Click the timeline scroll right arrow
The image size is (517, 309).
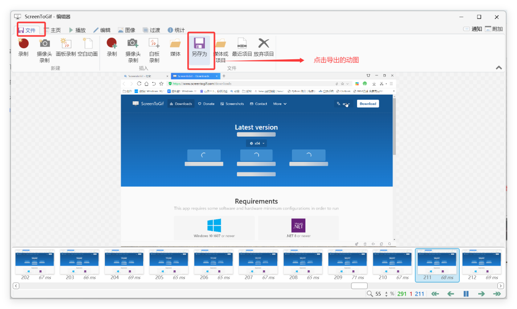501,286
